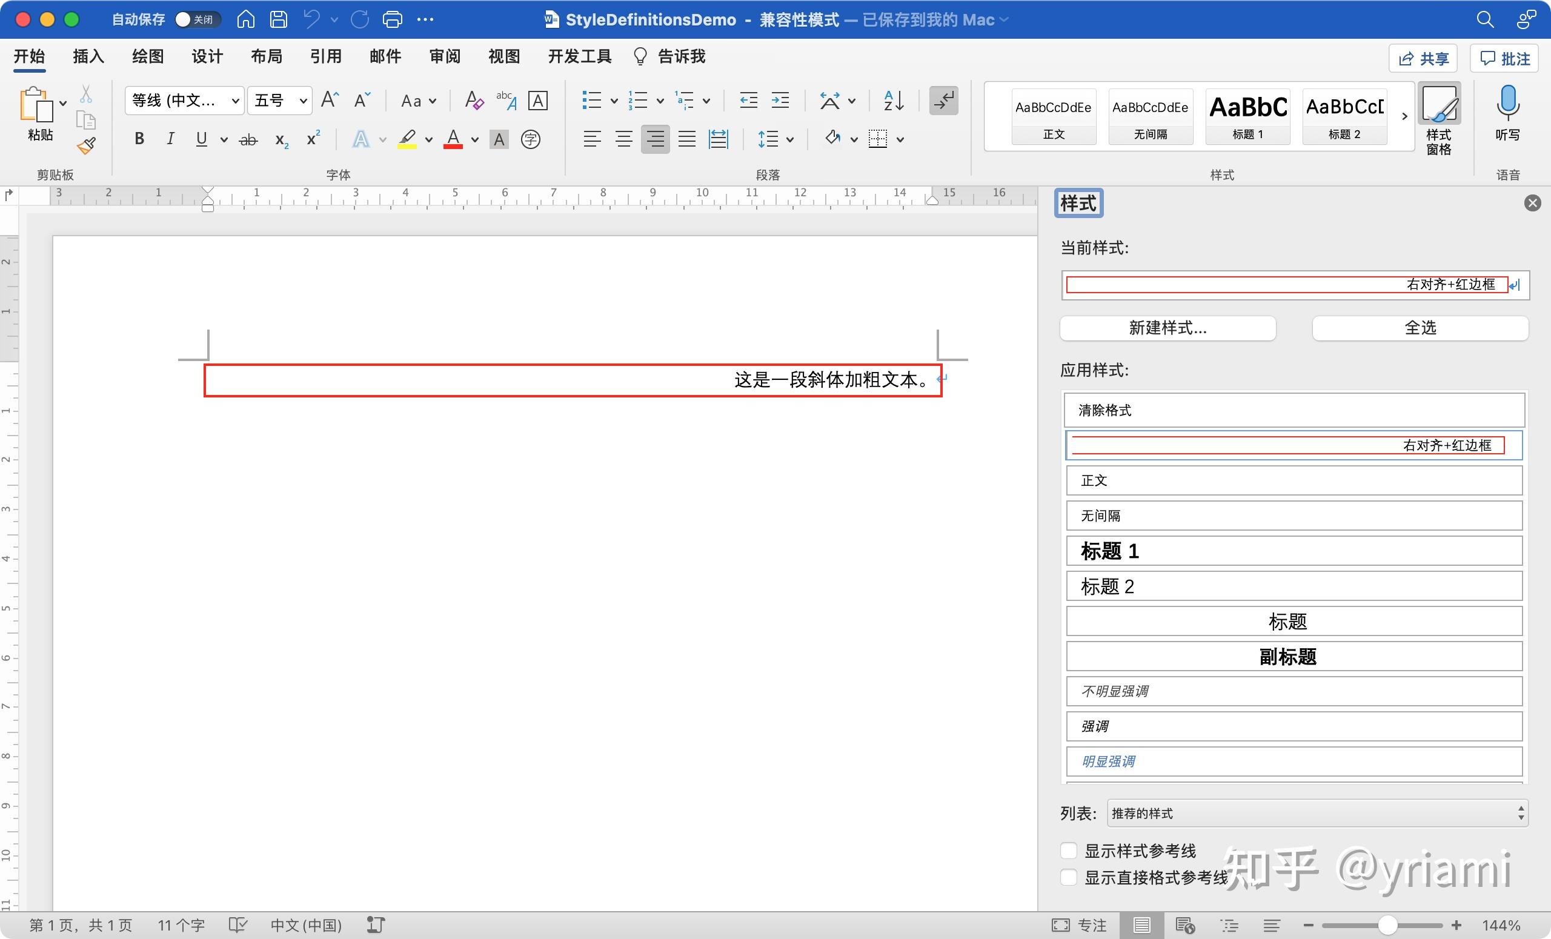Screen dimensions: 1551x939
Task: Click the 新建样式 button
Action: point(1167,328)
